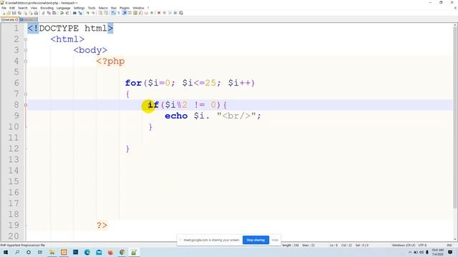Undo the last edit via toolbar
458x257 pixels.
[62, 13]
